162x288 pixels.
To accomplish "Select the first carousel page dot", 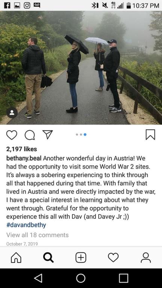I will point(77,135).
